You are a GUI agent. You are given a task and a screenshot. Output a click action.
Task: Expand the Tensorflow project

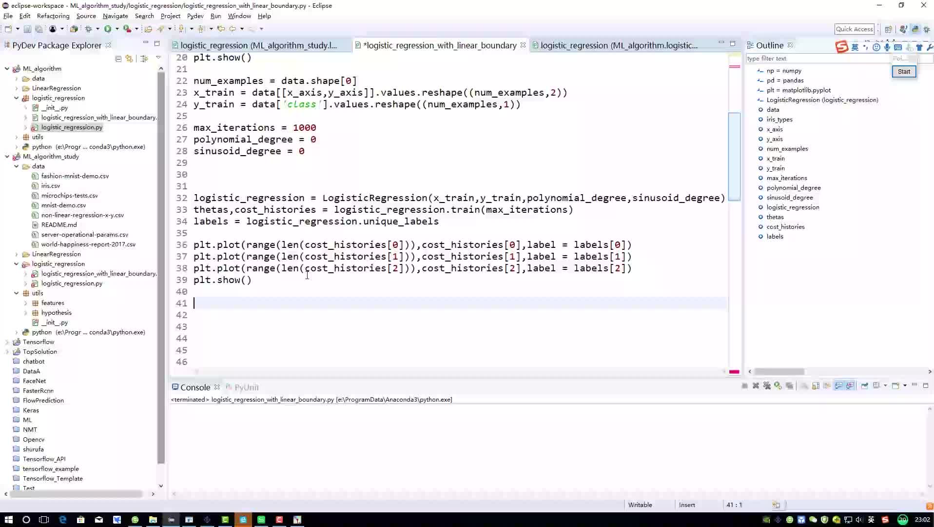click(7, 342)
